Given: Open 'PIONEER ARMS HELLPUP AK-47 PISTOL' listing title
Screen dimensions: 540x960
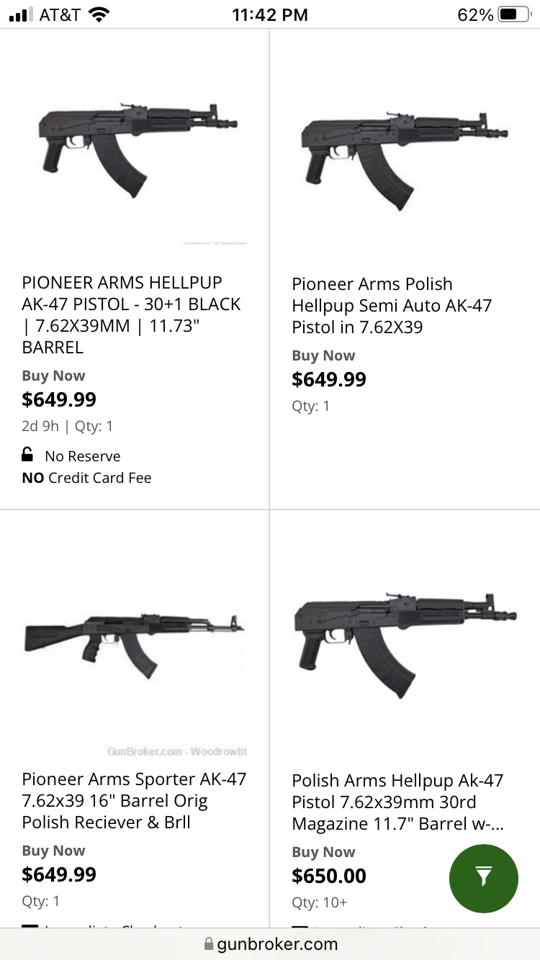Looking at the screenshot, I should [132, 314].
